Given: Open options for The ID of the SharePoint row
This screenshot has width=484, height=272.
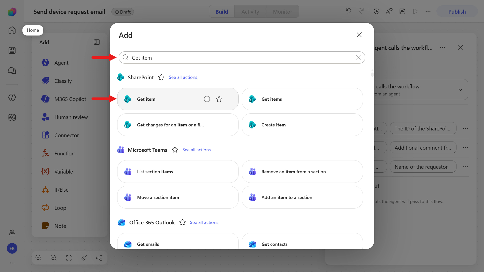Looking at the screenshot, I should pos(466,128).
